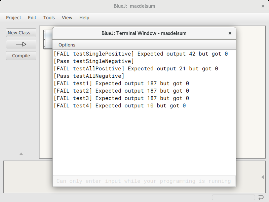Open the terminal Options menu
This screenshot has height=202, width=269.
coord(67,45)
